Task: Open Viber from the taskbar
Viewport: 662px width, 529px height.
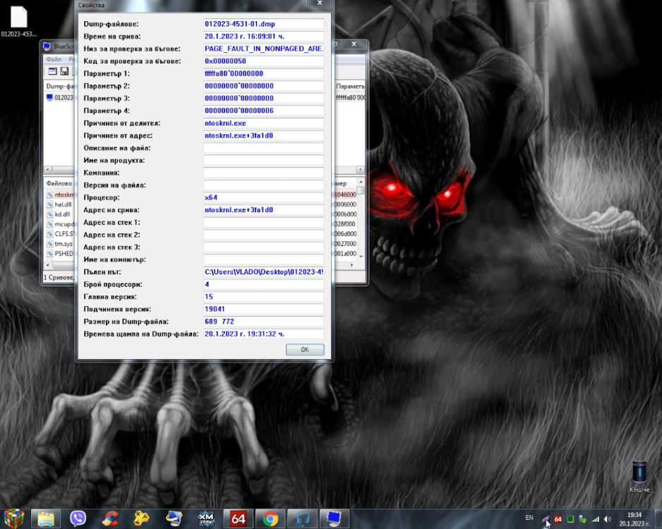Action: 78,519
